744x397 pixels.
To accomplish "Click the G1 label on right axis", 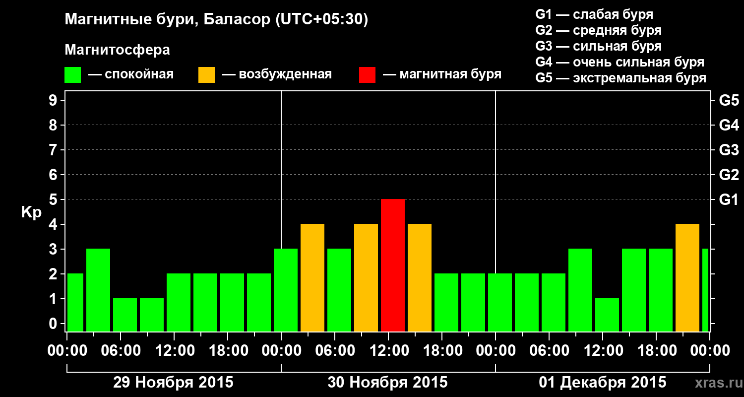I will click(x=729, y=199).
